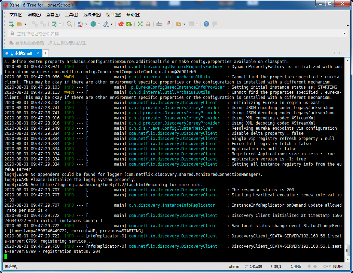Click the 1 会话 status entry
This screenshot has height=273, width=353.
(x=296, y=266)
